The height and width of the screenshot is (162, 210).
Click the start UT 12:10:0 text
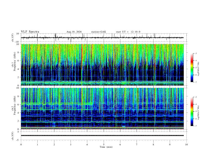pos(128,32)
